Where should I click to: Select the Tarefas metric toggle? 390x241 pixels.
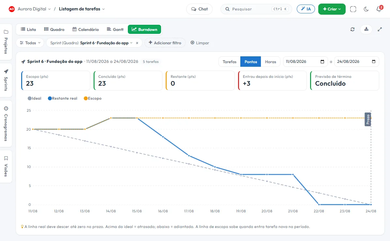tap(229, 62)
